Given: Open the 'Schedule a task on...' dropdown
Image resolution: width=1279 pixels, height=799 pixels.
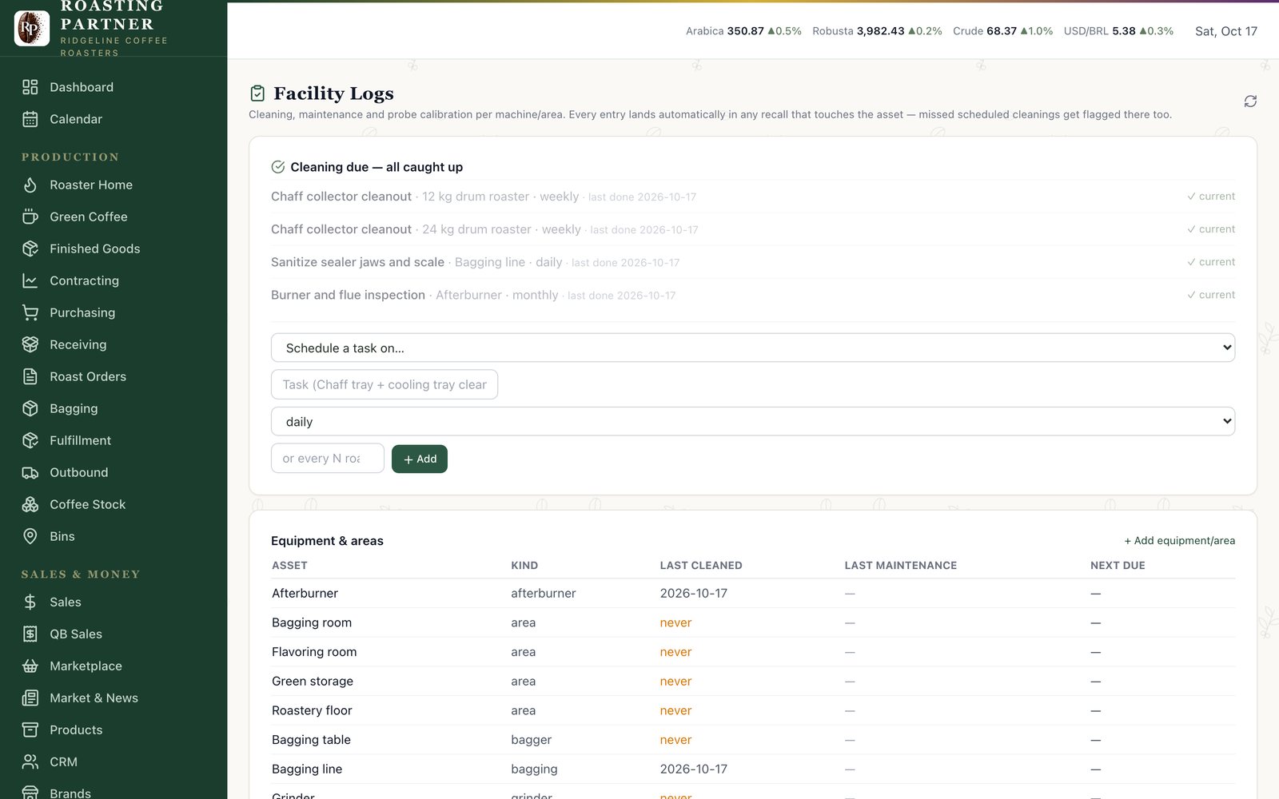Looking at the screenshot, I should [753, 348].
